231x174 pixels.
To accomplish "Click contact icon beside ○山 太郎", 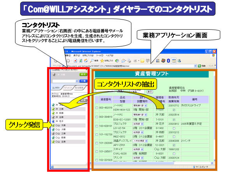I will tap(53, 125).
